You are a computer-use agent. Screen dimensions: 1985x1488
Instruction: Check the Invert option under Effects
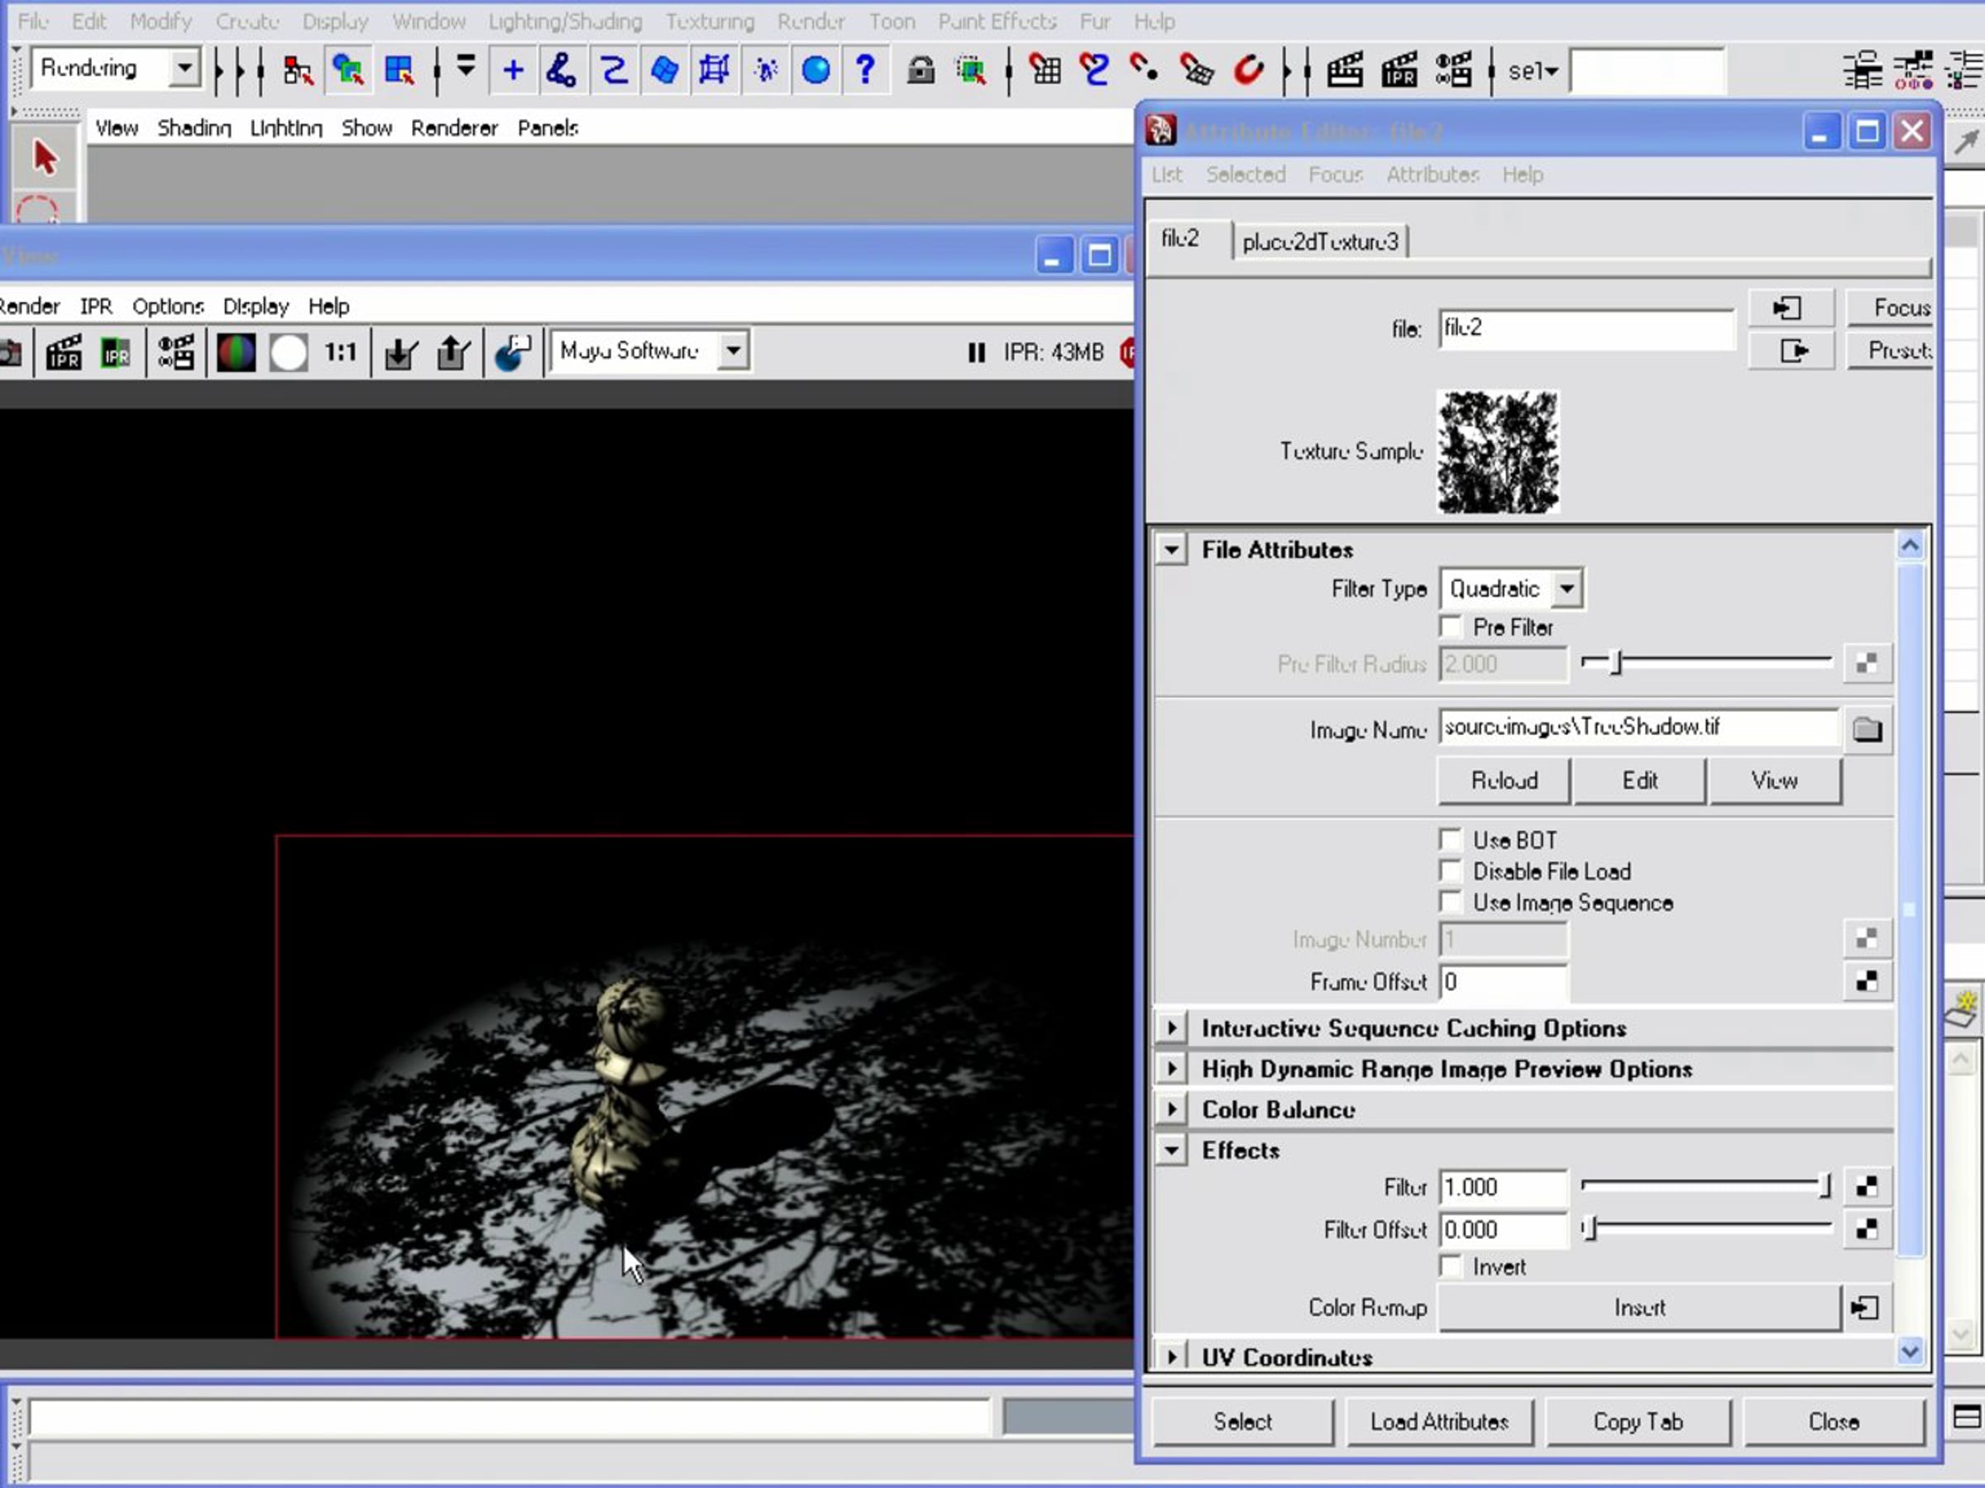click(x=1450, y=1266)
